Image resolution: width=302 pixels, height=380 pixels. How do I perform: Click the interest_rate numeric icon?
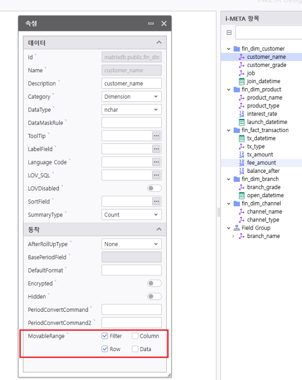[241, 114]
